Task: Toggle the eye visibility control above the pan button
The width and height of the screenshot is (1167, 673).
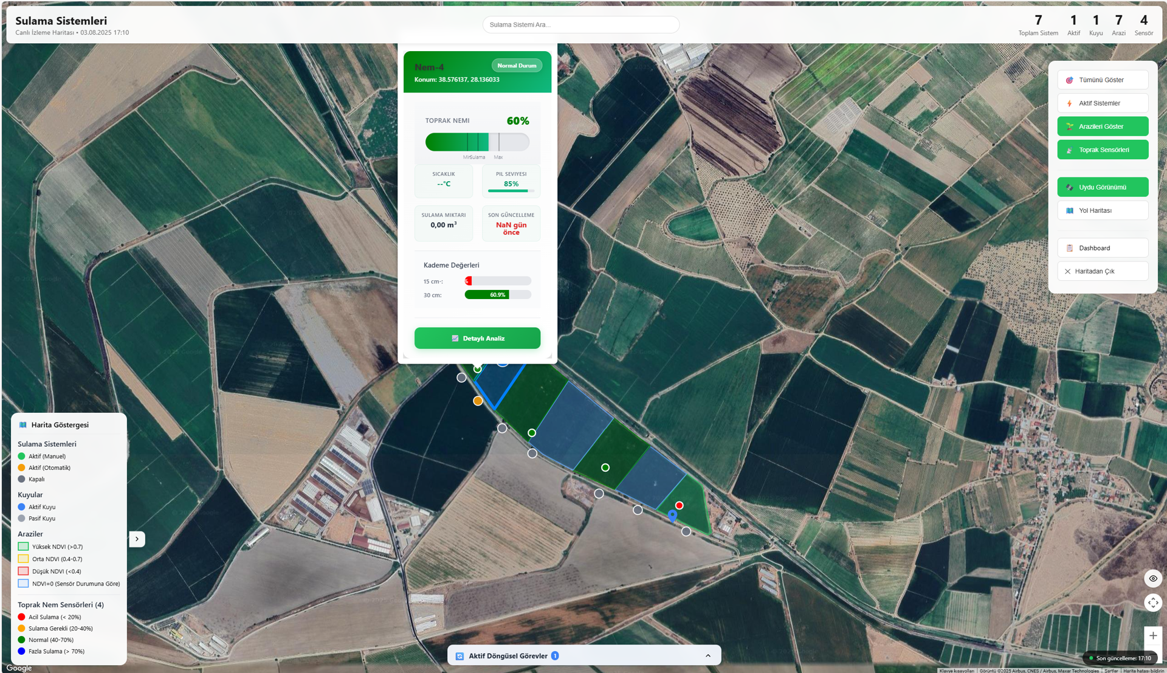Action: [1152, 578]
